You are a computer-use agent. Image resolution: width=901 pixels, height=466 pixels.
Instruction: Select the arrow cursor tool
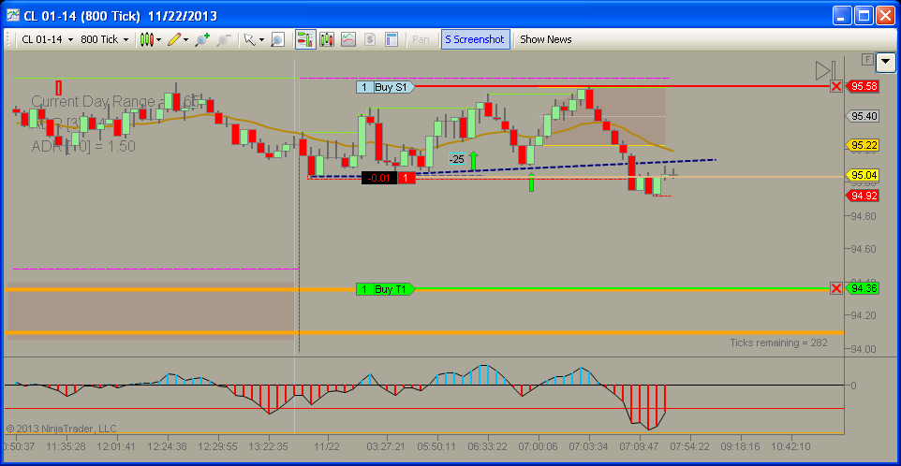click(249, 39)
